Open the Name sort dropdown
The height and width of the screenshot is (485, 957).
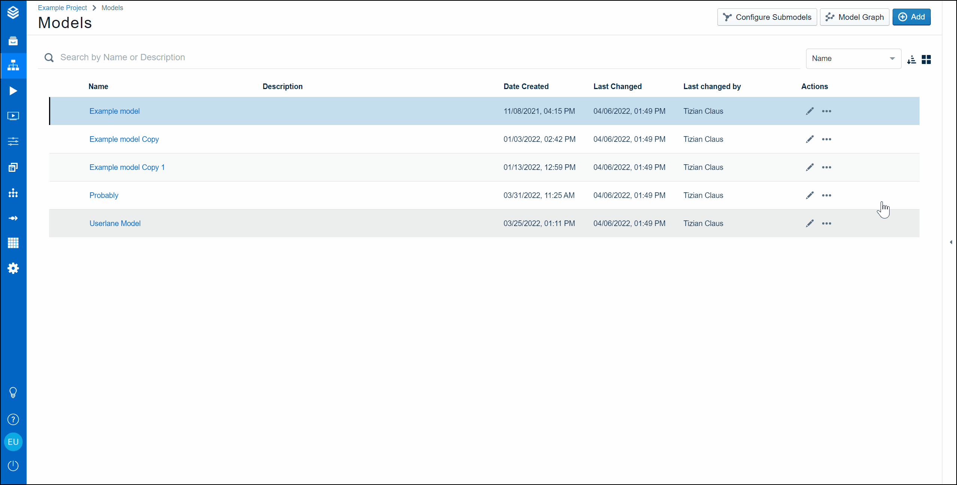click(853, 59)
